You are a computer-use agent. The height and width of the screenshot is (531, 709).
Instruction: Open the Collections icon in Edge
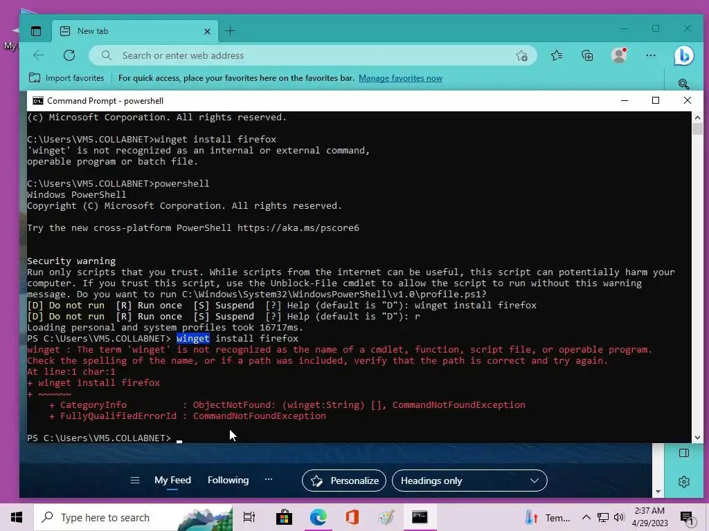pos(587,55)
